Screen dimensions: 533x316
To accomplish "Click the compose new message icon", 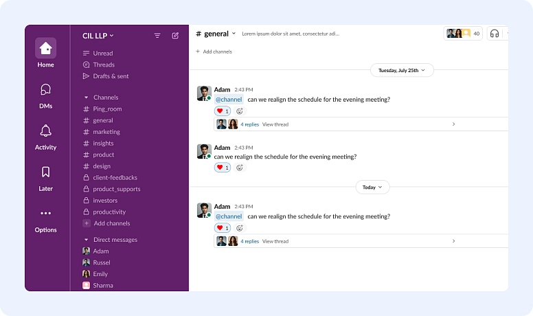I will pos(175,35).
